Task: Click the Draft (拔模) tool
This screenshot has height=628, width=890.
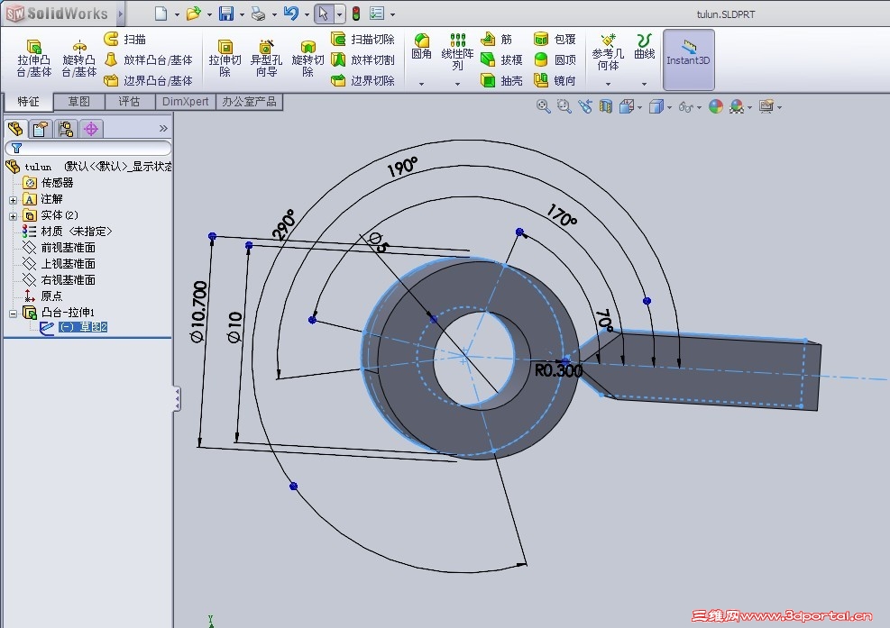Action: 501,59
